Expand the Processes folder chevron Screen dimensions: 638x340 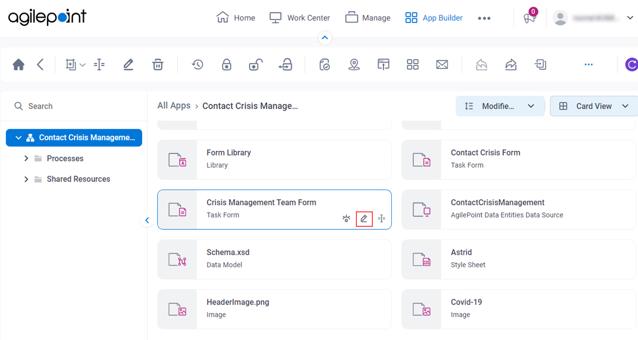(x=26, y=159)
